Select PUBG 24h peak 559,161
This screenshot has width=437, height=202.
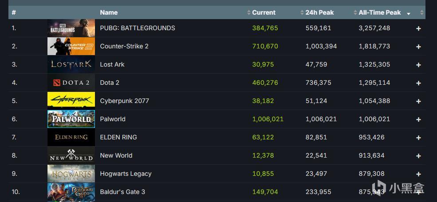click(318, 28)
